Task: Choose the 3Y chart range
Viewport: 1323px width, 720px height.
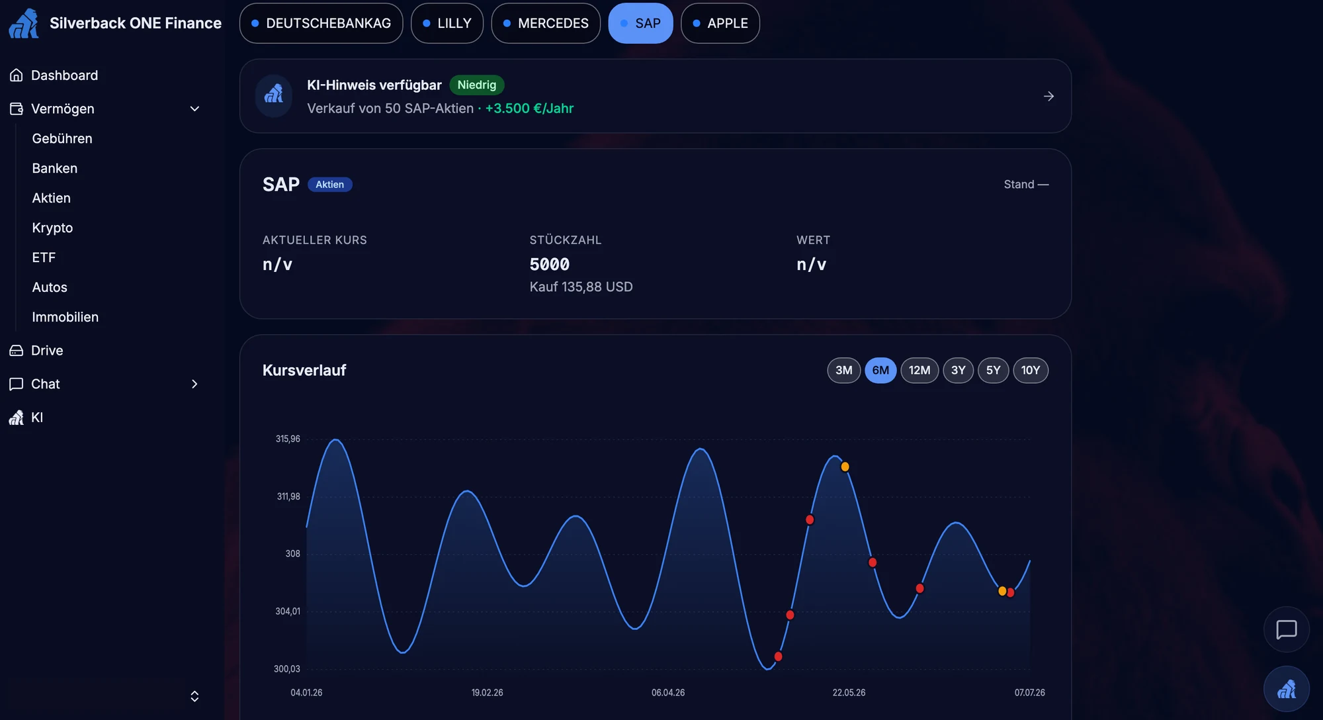Action: click(x=958, y=371)
